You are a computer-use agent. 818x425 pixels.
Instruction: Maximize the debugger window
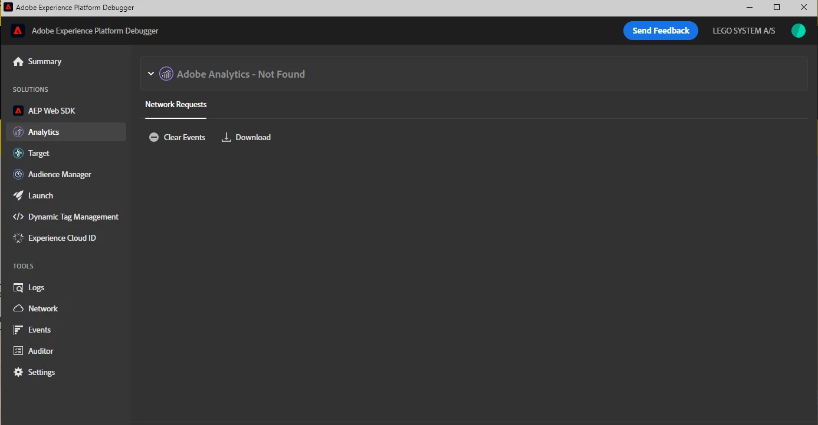[777, 8]
